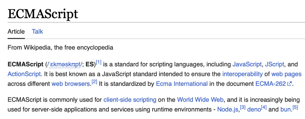This screenshot has height=119, width=305.
Task: Open the Ecma International link
Action: [182, 84]
